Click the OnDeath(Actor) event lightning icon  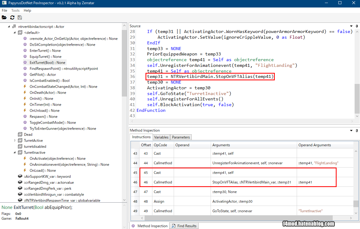(25, 93)
